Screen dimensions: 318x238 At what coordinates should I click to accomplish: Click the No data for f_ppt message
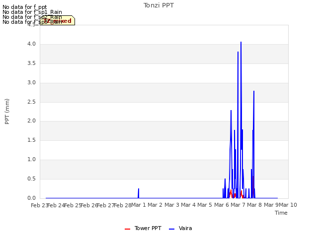click(24, 7)
